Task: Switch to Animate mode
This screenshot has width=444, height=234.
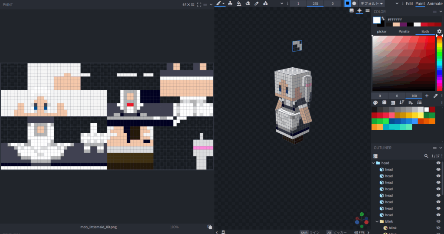Action: coord(435,3)
